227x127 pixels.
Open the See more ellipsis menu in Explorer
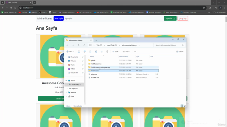tap(135, 52)
